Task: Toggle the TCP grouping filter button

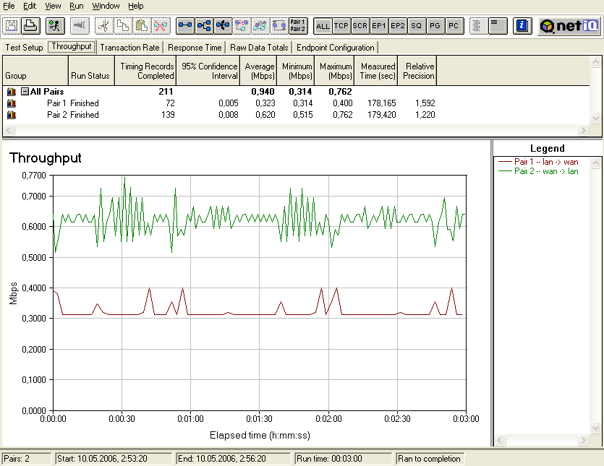Action: pos(341,25)
